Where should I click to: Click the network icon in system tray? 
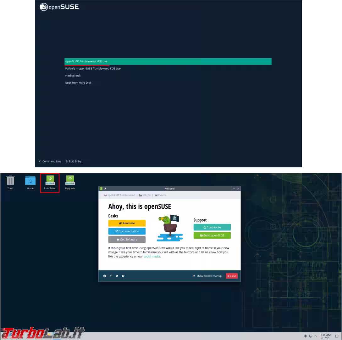tap(311, 336)
